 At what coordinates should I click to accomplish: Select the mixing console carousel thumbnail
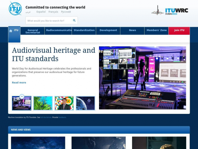click(x=21, y=103)
